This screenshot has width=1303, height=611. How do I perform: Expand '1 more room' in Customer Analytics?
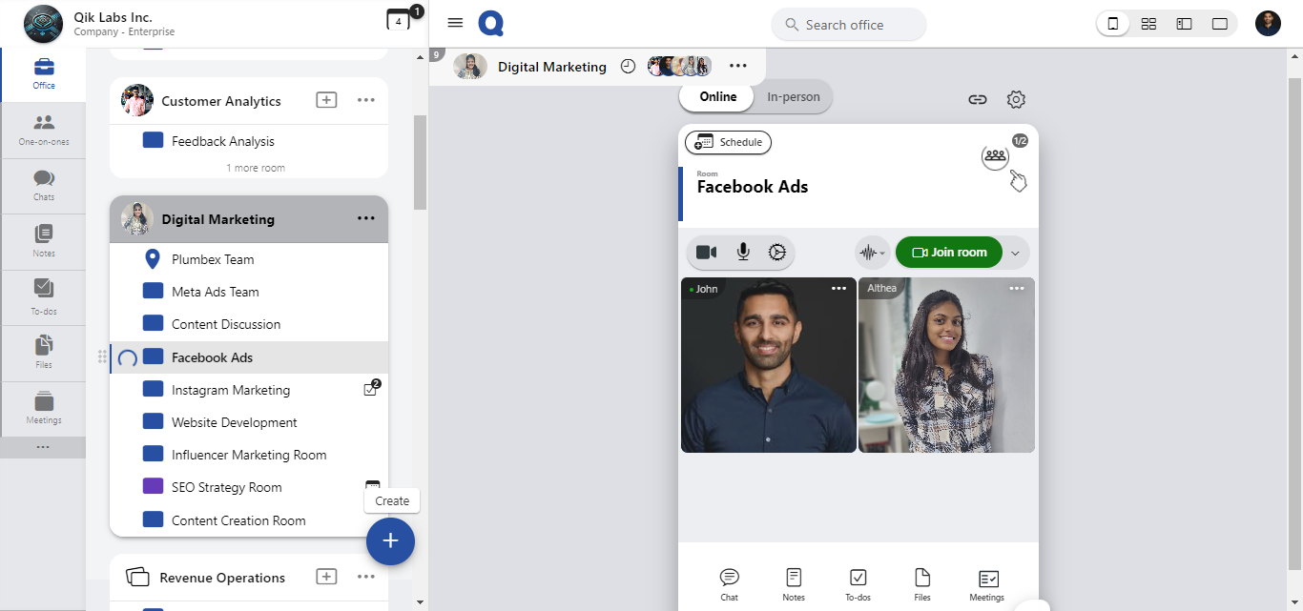coord(255,168)
